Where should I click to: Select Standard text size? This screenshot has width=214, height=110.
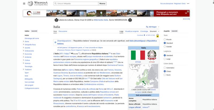165,43
